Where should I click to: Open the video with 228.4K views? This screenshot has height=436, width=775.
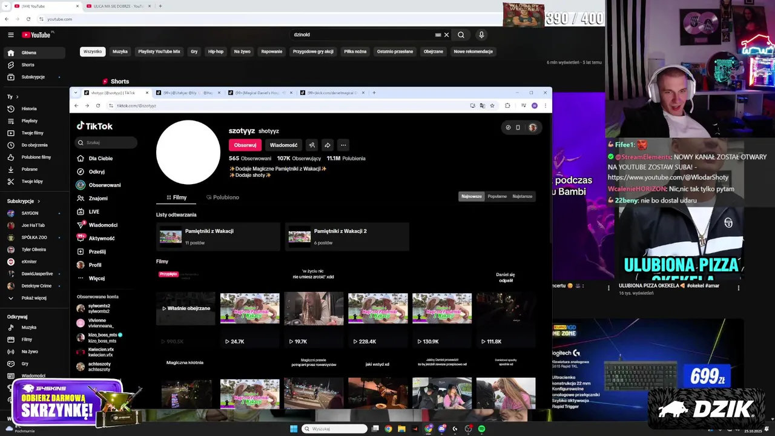pyautogui.click(x=378, y=309)
